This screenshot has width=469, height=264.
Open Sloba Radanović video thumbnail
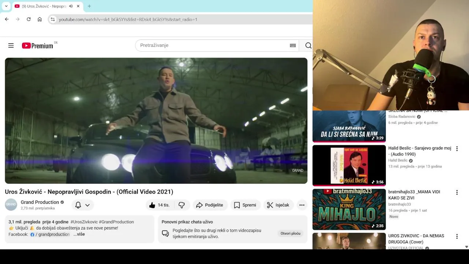349,126
